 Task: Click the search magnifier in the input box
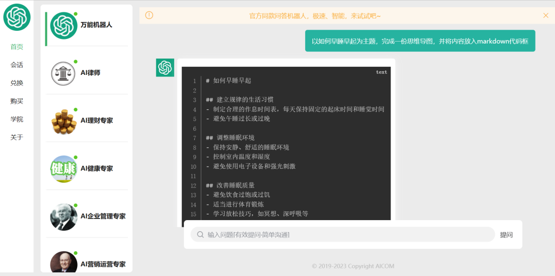tap(200, 234)
